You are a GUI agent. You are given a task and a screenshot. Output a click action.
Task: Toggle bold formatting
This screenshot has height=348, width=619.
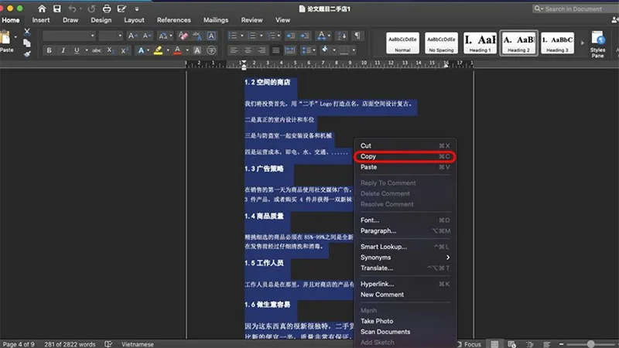coord(49,50)
